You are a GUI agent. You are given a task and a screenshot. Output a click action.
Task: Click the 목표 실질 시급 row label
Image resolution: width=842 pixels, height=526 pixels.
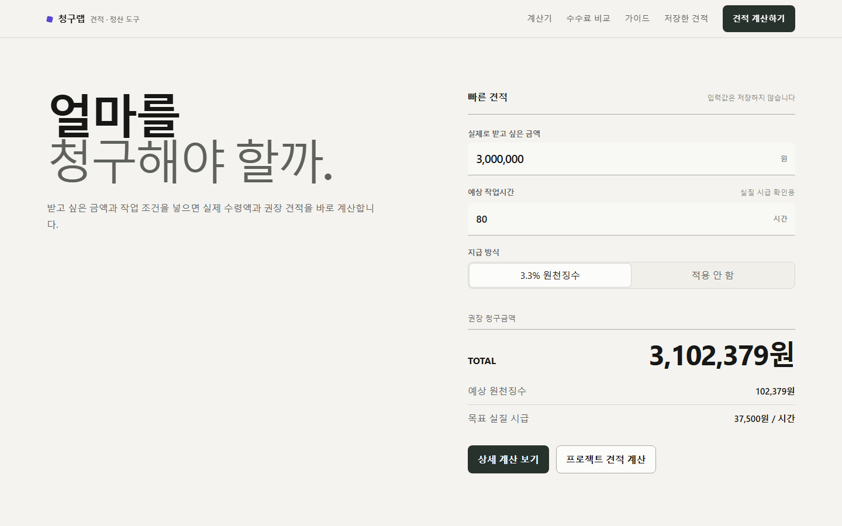(498, 418)
